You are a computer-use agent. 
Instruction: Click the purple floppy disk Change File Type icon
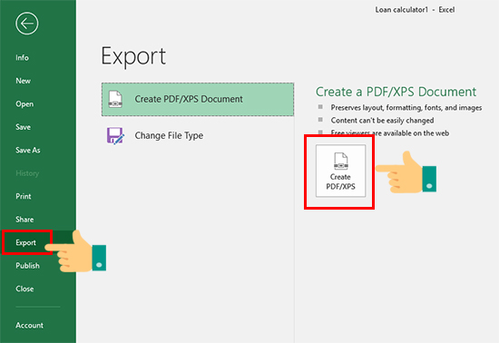click(115, 135)
